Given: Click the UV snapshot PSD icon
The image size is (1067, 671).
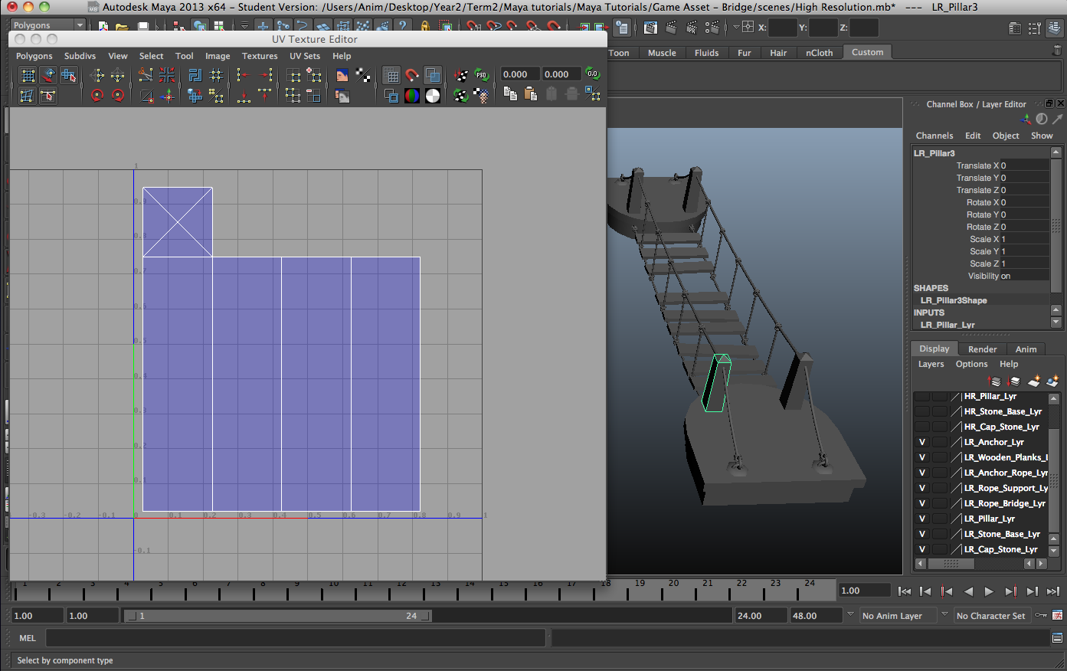Looking at the screenshot, I should click(x=481, y=75).
